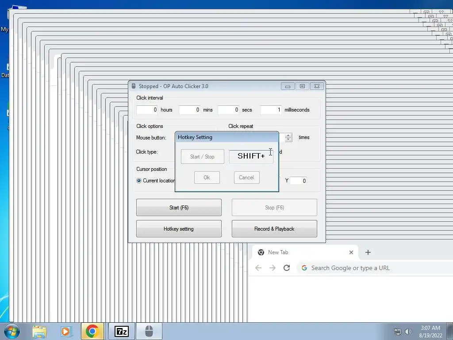Click the Chrome taskbar icon
This screenshot has width=453, height=340.
[92, 331]
